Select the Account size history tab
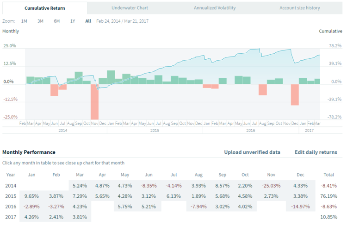This screenshot has width=347, height=226. [x=299, y=8]
